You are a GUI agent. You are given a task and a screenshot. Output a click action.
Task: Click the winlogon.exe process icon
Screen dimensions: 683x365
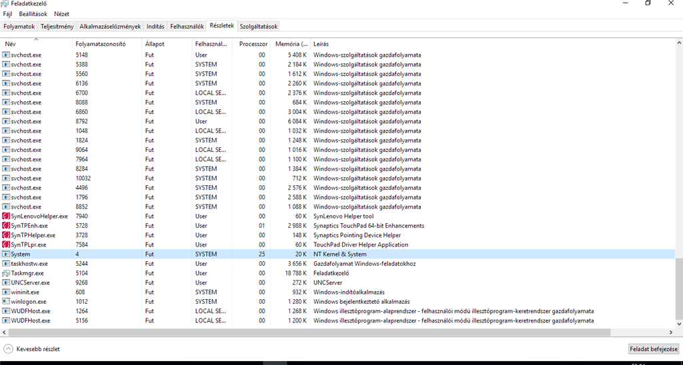click(6, 302)
